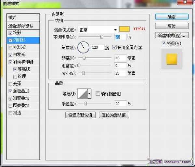Click the 大小 size slider handle
195x167 pixels.
pos(84,73)
